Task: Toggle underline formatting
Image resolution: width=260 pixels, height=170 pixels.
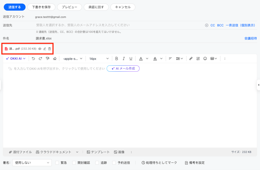Action: click(x=131, y=58)
